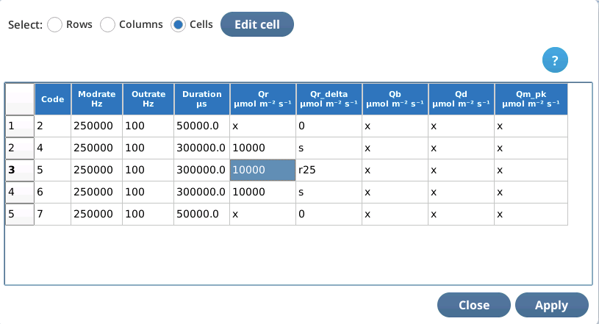Select row header number 5
This screenshot has width=599, height=324.
pos(19,215)
